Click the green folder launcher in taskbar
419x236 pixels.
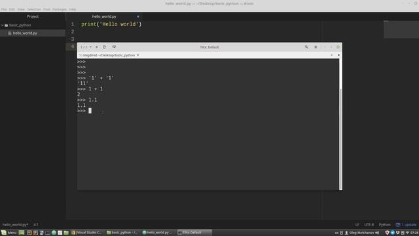[x=66, y=233]
